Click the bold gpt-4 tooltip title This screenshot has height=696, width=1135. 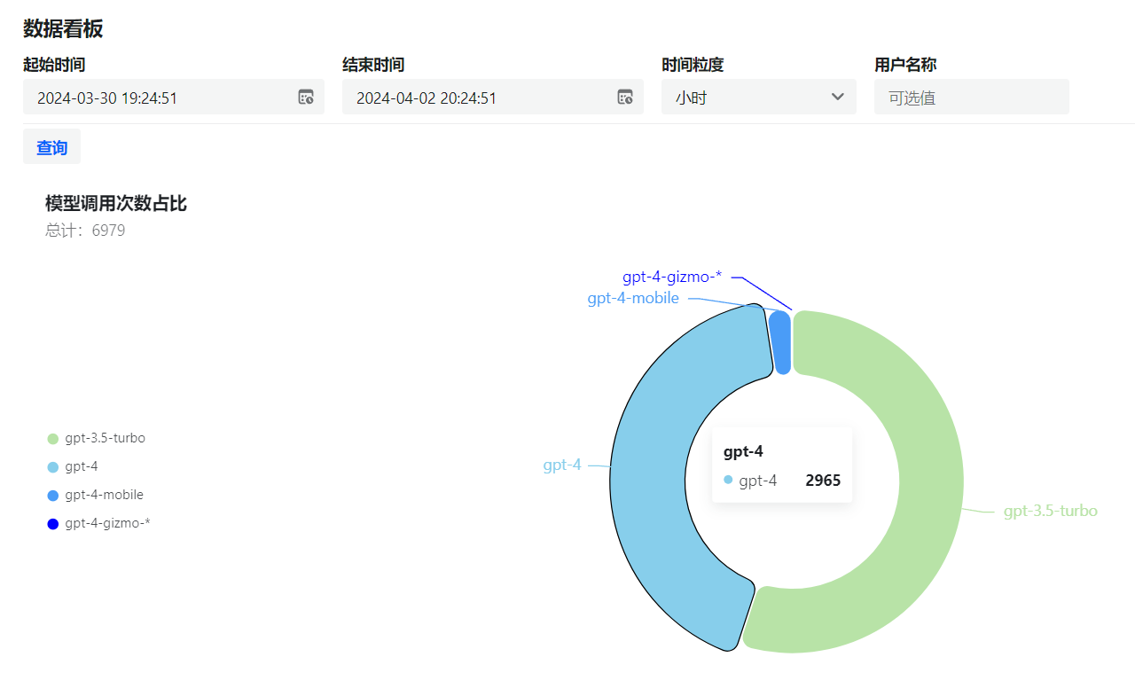(743, 451)
